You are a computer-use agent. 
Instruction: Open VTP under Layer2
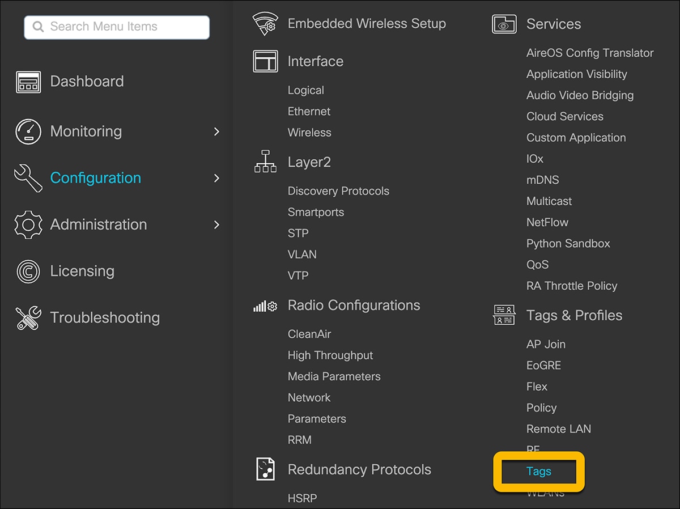[298, 275]
